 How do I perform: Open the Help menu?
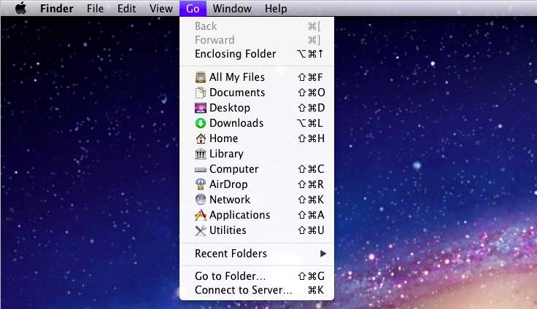[x=276, y=8]
